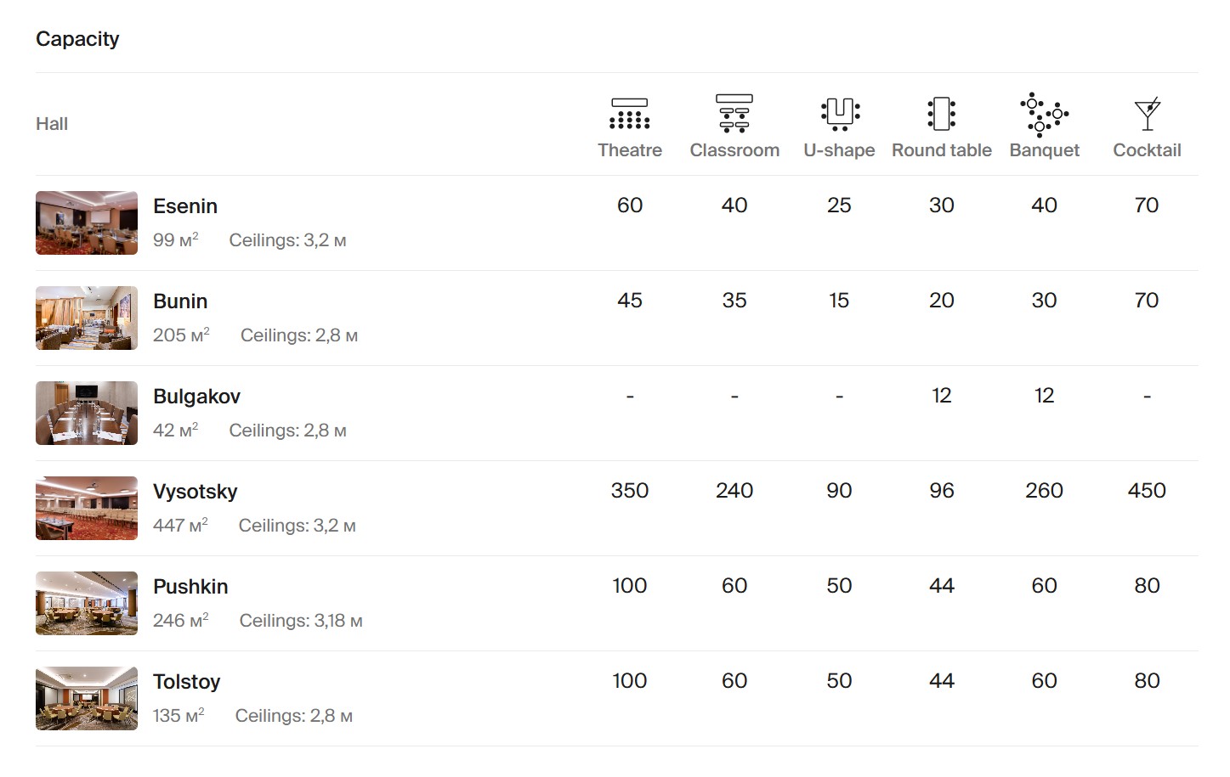This screenshot has height=777, width=1230.
Task: Open the Bulgakov hall photo thumbnail
Action: (x=87, y=414)
